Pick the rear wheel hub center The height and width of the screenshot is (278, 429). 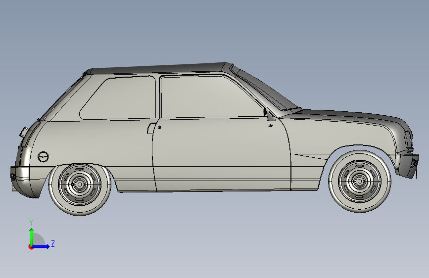80,185
